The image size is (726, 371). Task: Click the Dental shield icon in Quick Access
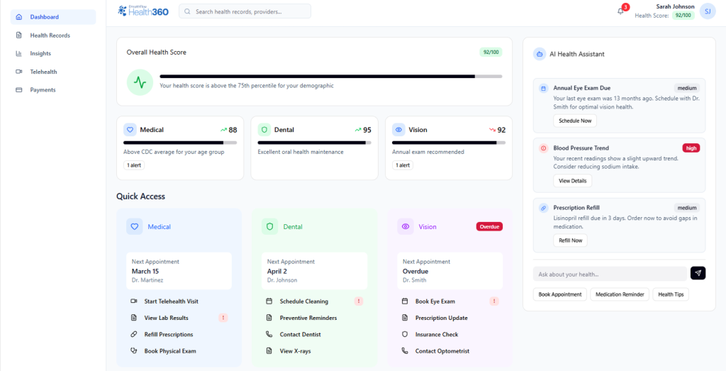(269, 226)
